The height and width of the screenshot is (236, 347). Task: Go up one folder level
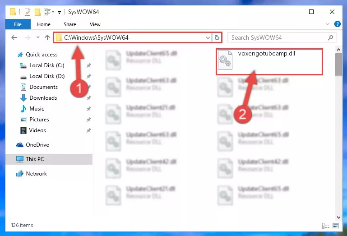click(x=47, y=37)
